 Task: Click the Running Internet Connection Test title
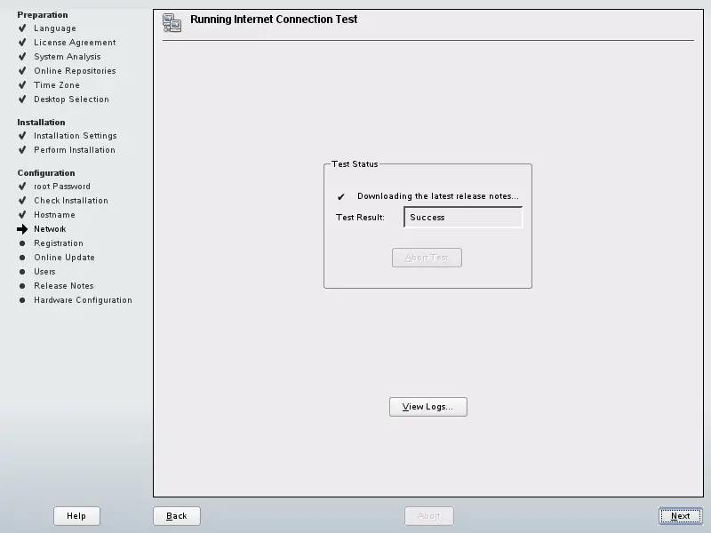point(274,19)
